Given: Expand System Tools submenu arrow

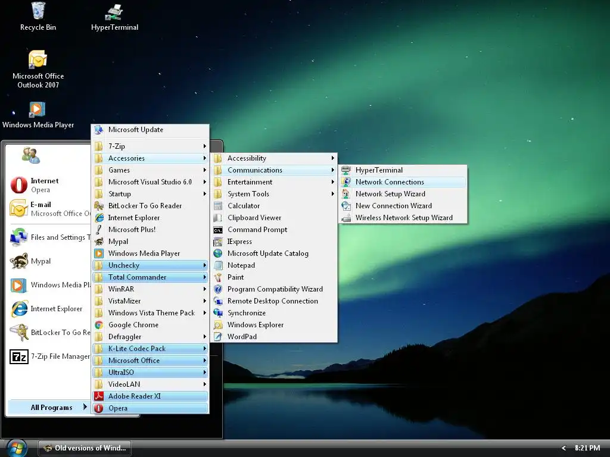Looking at the screenshot, I should coord(332,194).
